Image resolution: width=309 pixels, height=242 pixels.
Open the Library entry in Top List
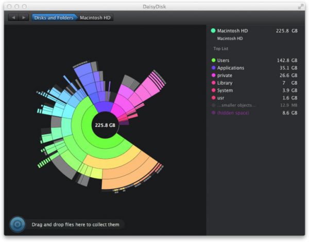click(254, 83)
